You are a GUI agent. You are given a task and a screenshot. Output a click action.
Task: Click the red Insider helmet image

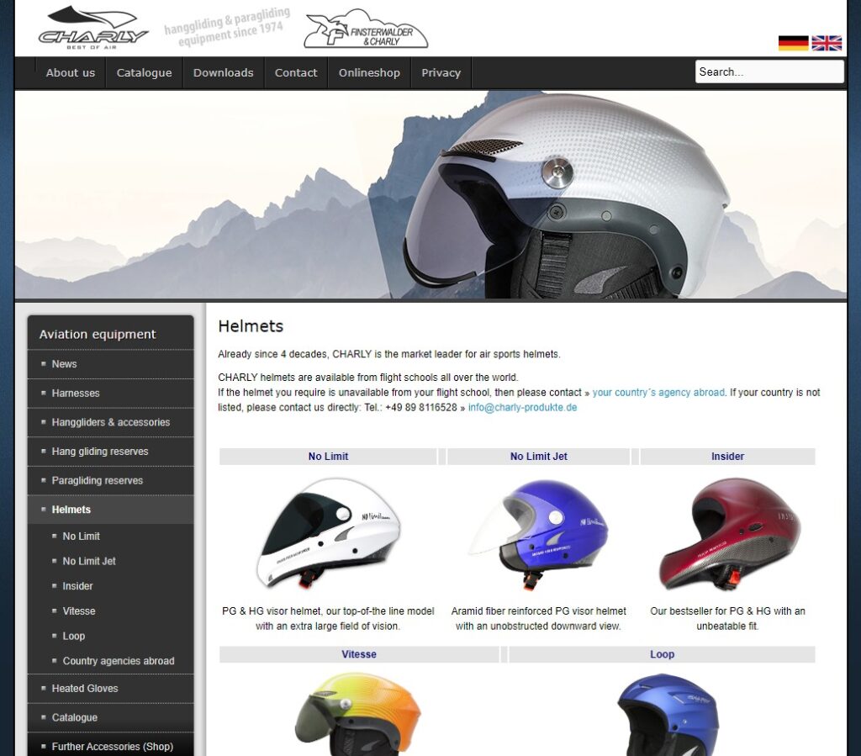(x=729, y=534)
